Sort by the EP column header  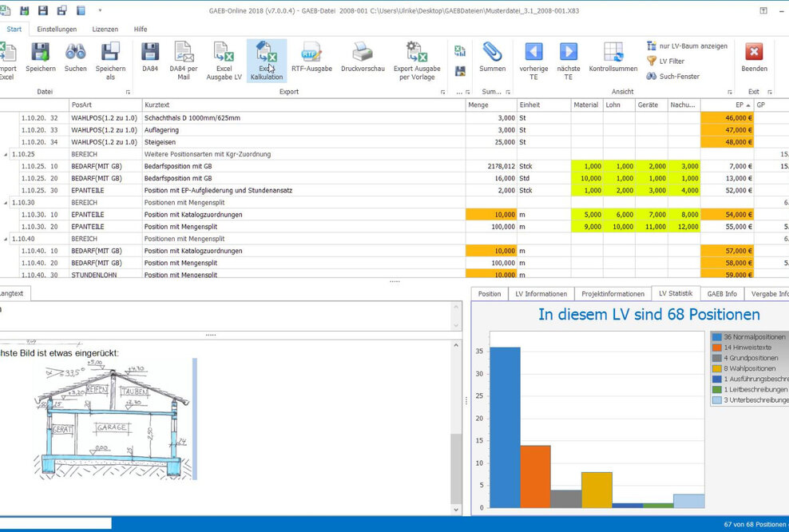point(725,105)
